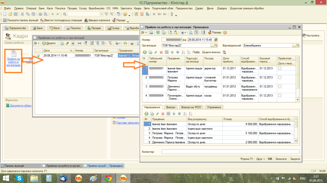Tick the Прийнятий checkbox for Петрова Марина
Image resolution: width=327 pixels, height=183 pixels.
point(280,78)
